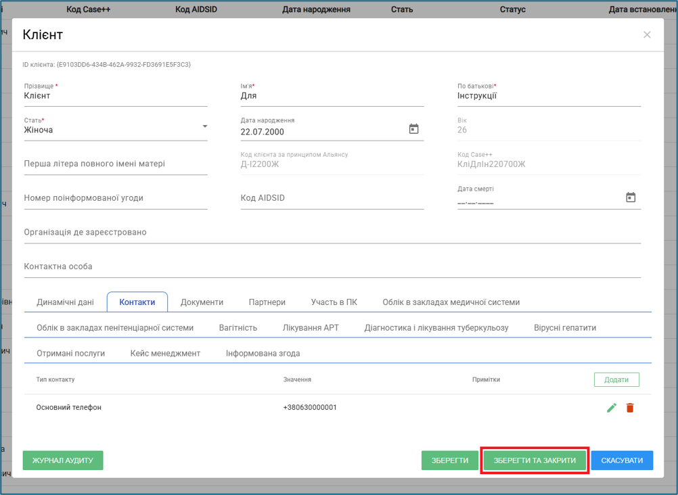Select the phone value +380630000001

(310, 407)
